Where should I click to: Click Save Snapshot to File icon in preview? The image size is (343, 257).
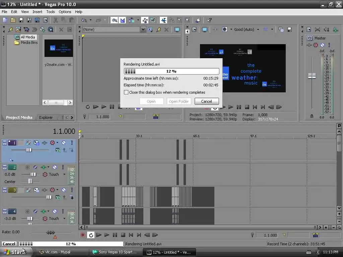click(x=289, y=29)
